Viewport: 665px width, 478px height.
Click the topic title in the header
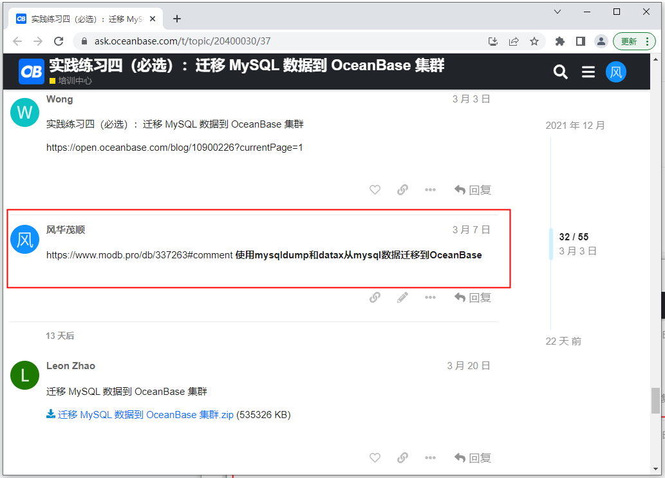tap(247, 65)
